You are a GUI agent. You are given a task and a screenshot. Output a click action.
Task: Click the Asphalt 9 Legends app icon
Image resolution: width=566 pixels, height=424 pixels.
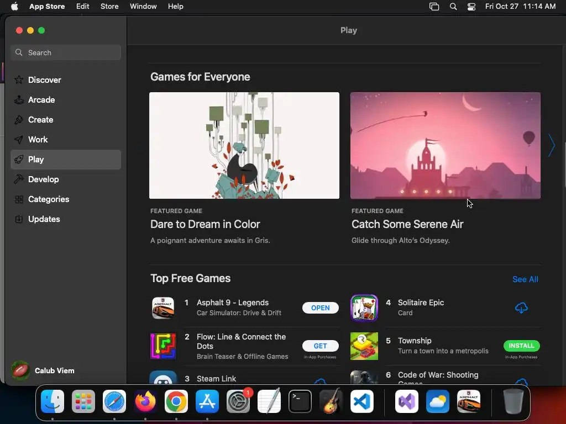pyautogui.click(x=163, y=308)
